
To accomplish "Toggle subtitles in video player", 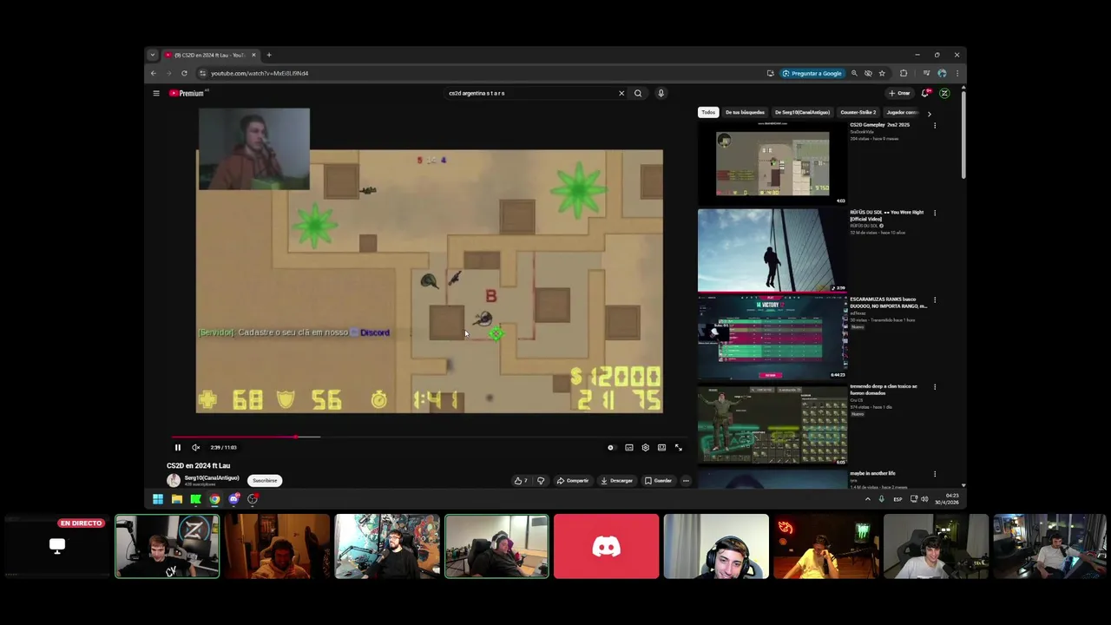I will pyautogui.click(x=629, y=448).
